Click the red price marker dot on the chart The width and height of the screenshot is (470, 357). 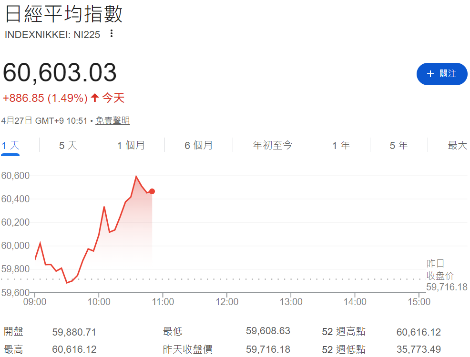(x=152, y=191)
